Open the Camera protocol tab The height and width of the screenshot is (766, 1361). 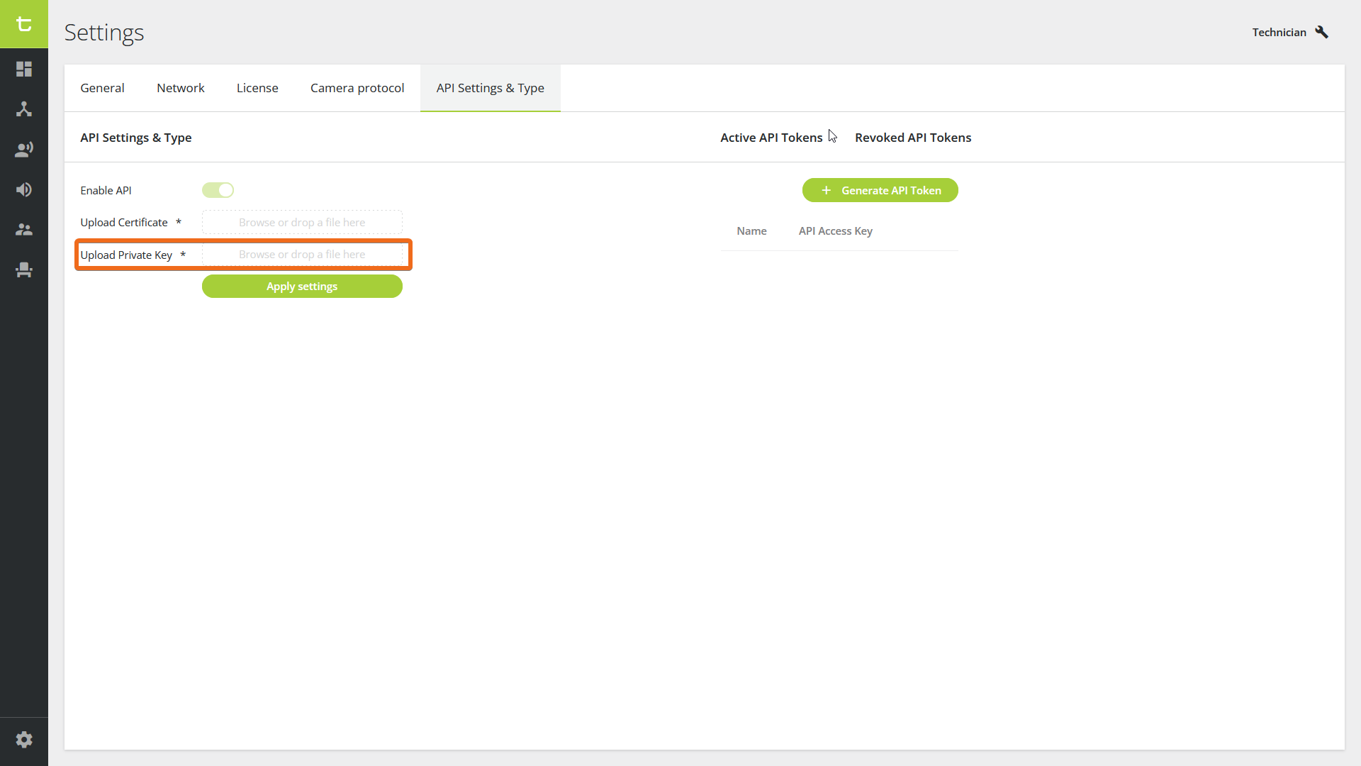pyautogui.click(x=357, y=88)
